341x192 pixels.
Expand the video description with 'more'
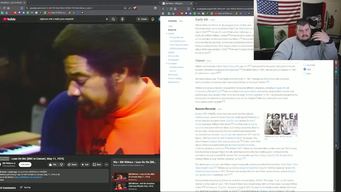tap(2, 180)
